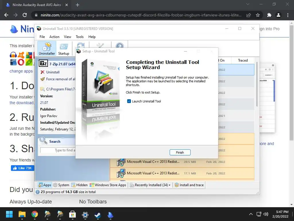The height and width of the screenshot is (221, 294).
Task: Open Steam from the taskbar
Action: (x=98, y=214)
